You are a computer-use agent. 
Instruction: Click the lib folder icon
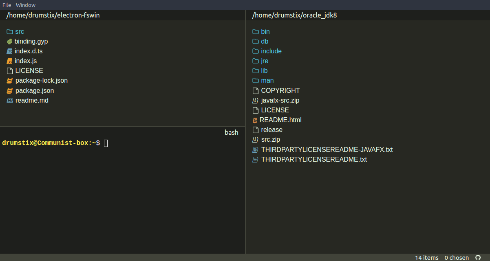click(x=256, y=70)
